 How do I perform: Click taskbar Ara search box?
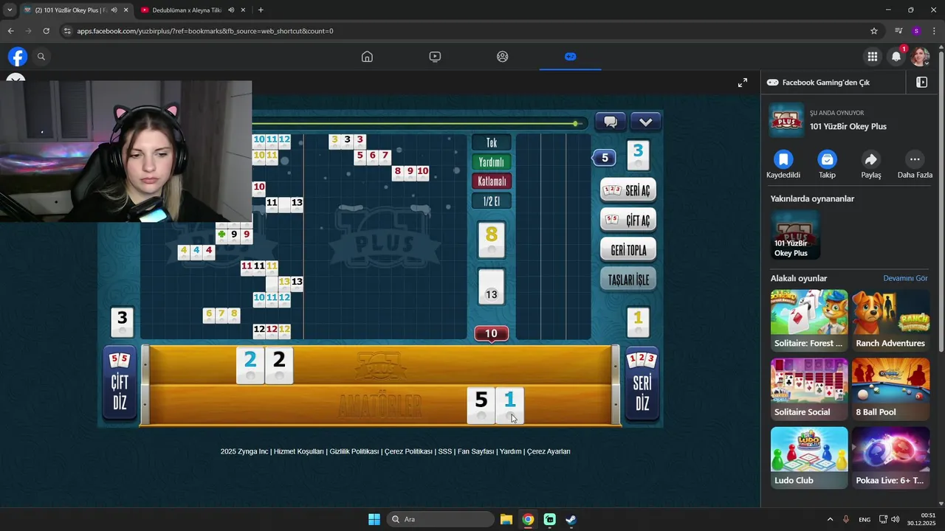pyautogui.click(x=440, y=519)
